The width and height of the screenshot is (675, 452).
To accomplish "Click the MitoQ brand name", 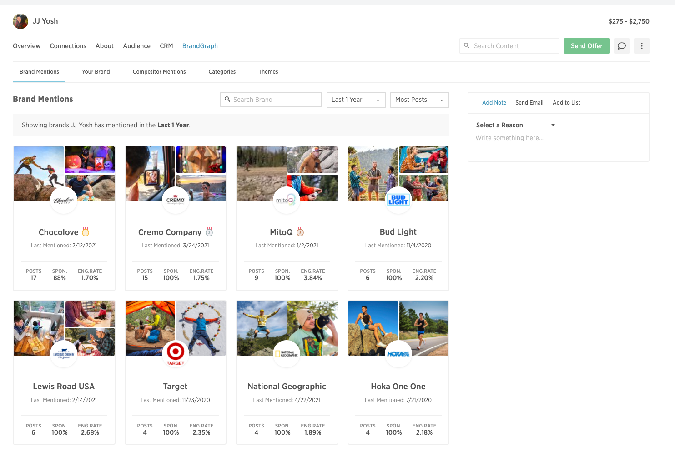I will [281, 232].
